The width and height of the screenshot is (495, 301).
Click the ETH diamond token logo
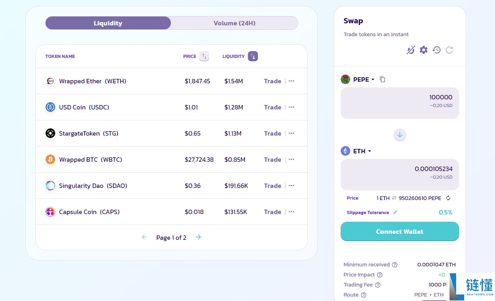click(345, 151)
